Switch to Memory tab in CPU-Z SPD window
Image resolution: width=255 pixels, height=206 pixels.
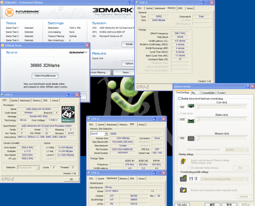pyautogui.click(x=123, y=124)
